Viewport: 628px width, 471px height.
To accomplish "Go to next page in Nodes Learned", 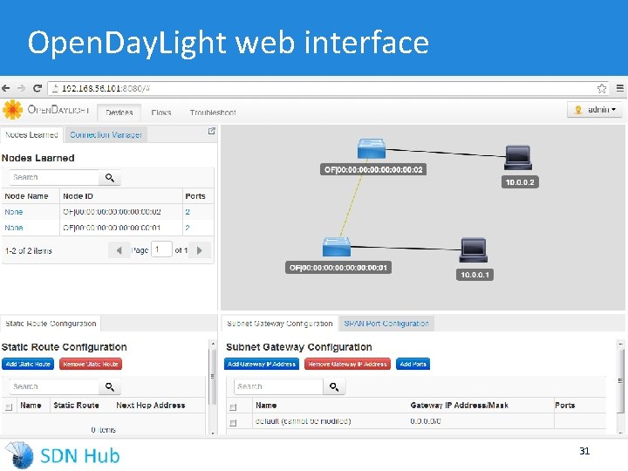I will (x=200, y=250).
